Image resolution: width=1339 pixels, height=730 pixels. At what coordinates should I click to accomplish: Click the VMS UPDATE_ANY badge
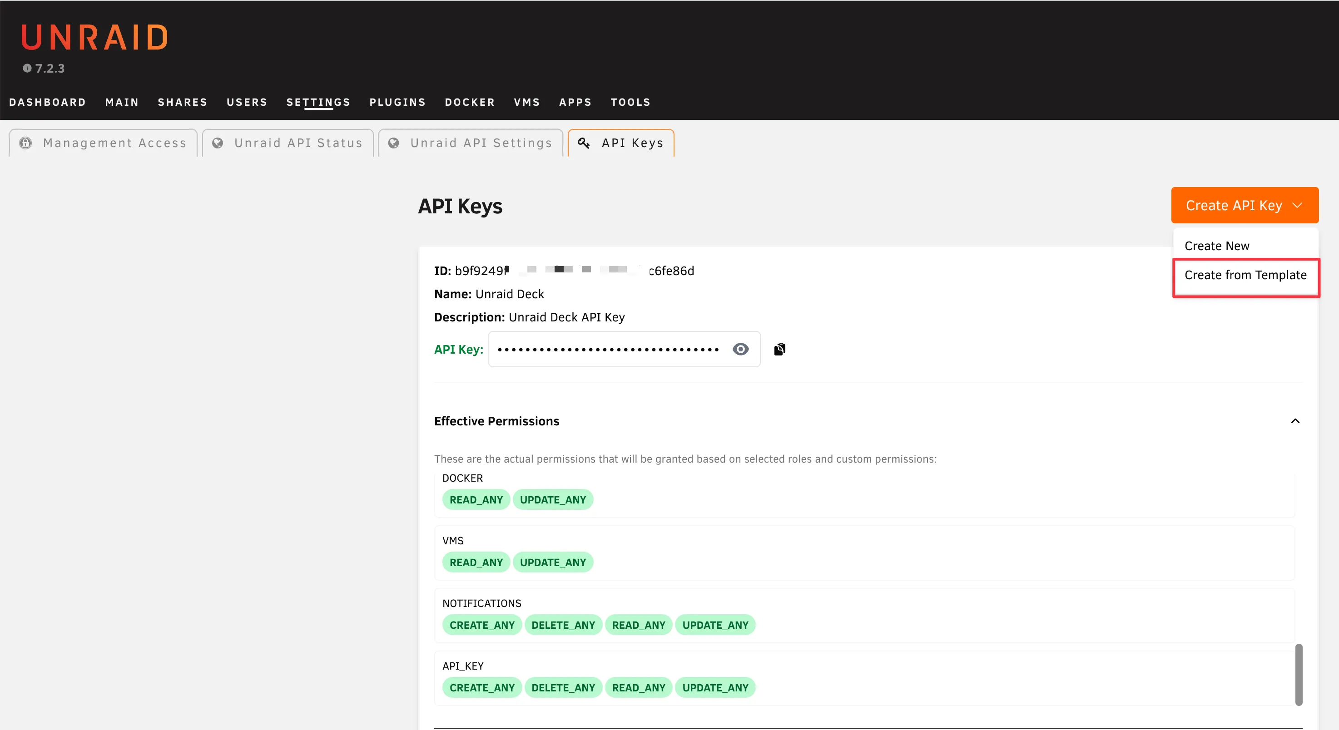point(553,562)
